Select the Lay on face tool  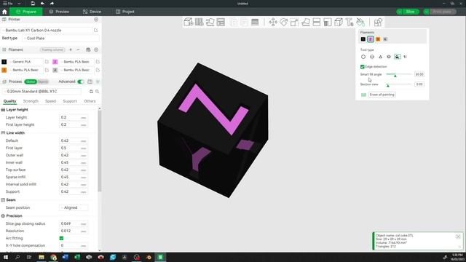point(306,22)
